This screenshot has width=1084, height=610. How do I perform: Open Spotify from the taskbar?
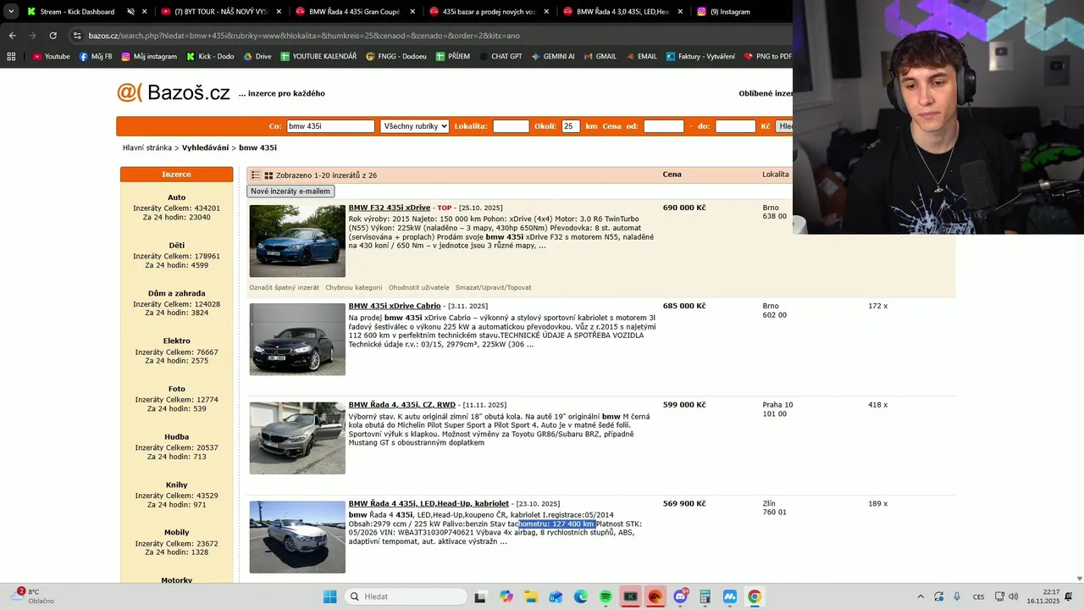coord(606,596)
